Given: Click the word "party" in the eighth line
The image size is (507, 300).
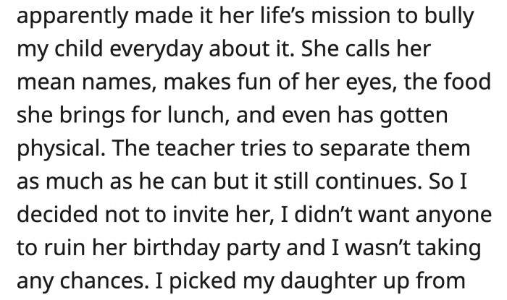Looking at the screenshot, I should [253, 249].
